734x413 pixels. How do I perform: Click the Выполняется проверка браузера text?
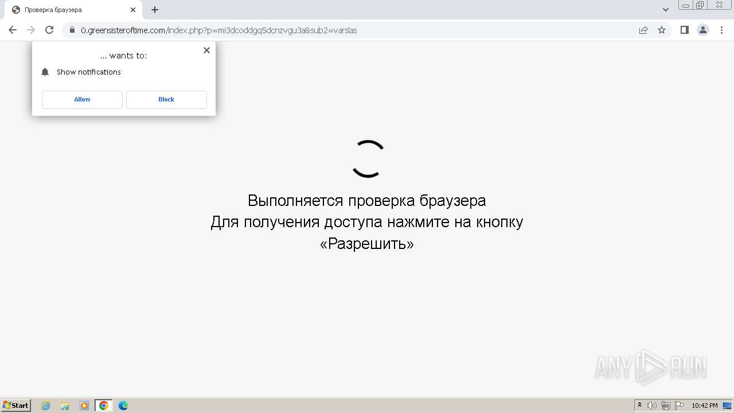click(x=367, y=200)
